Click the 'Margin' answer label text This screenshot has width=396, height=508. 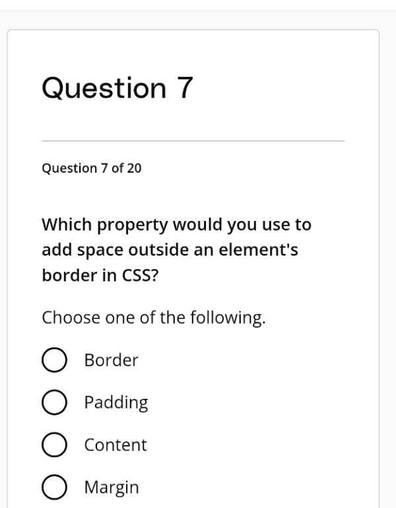pyautogui.click(x=111, y=487)
